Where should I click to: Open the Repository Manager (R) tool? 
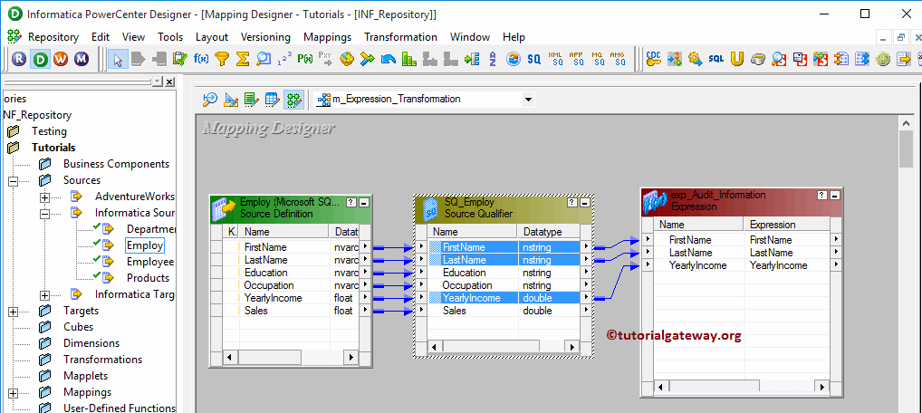[x=21, y=59]
